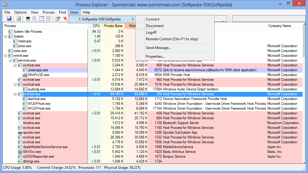Click the audiodg.exe process icon
Screen dimensions: 308x173
coord(25,89)
